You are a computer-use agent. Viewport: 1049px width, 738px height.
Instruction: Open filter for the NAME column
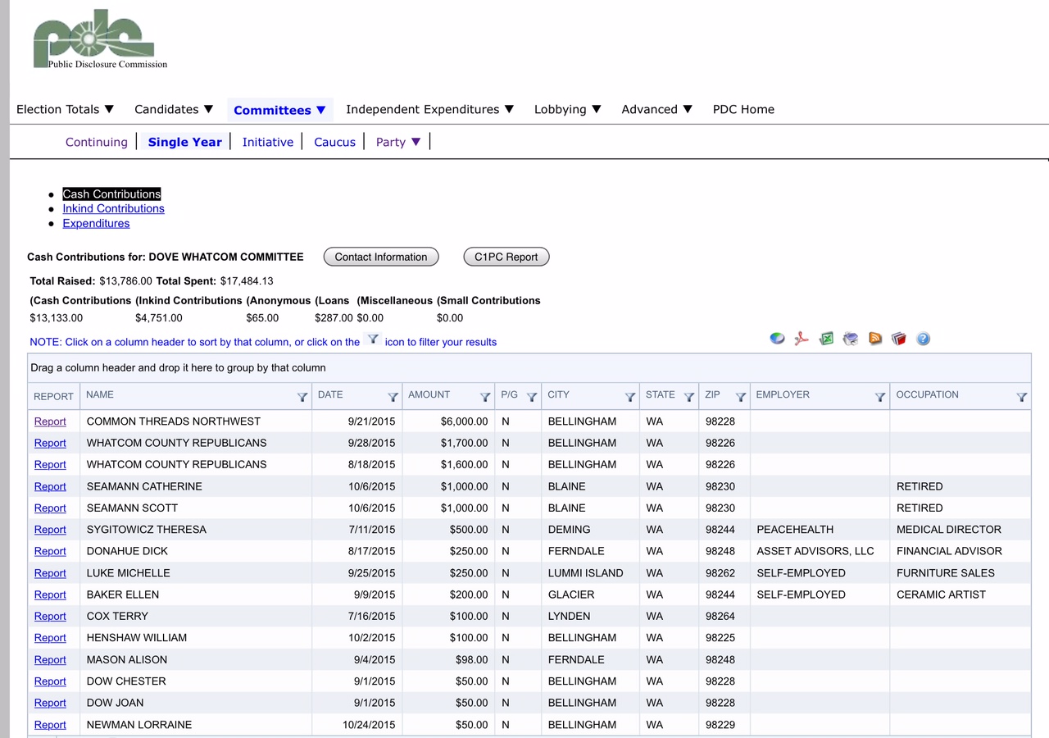pos(302,397)
